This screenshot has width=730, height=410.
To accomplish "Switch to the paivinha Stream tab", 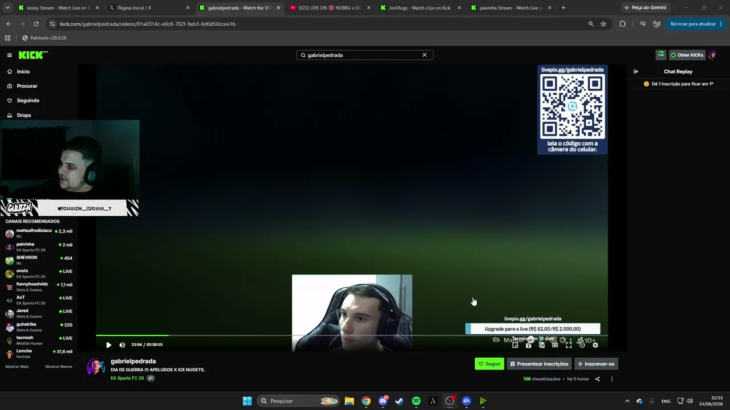I will (511, 8).
